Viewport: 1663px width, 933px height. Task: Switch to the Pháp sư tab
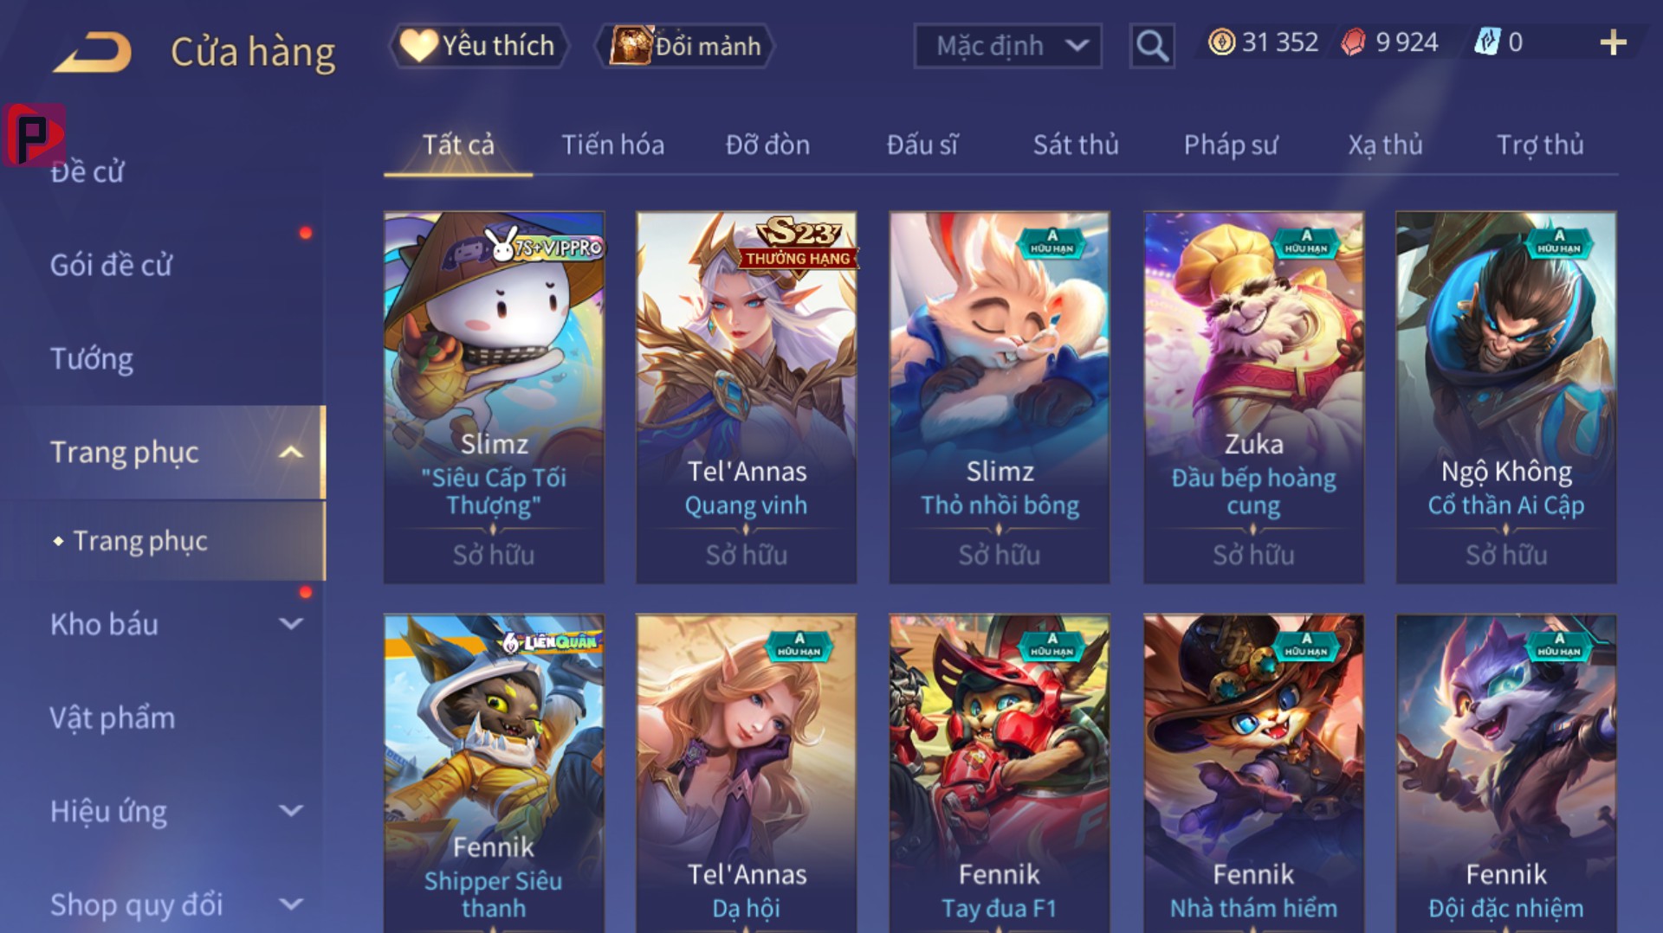pos(1230,145)
